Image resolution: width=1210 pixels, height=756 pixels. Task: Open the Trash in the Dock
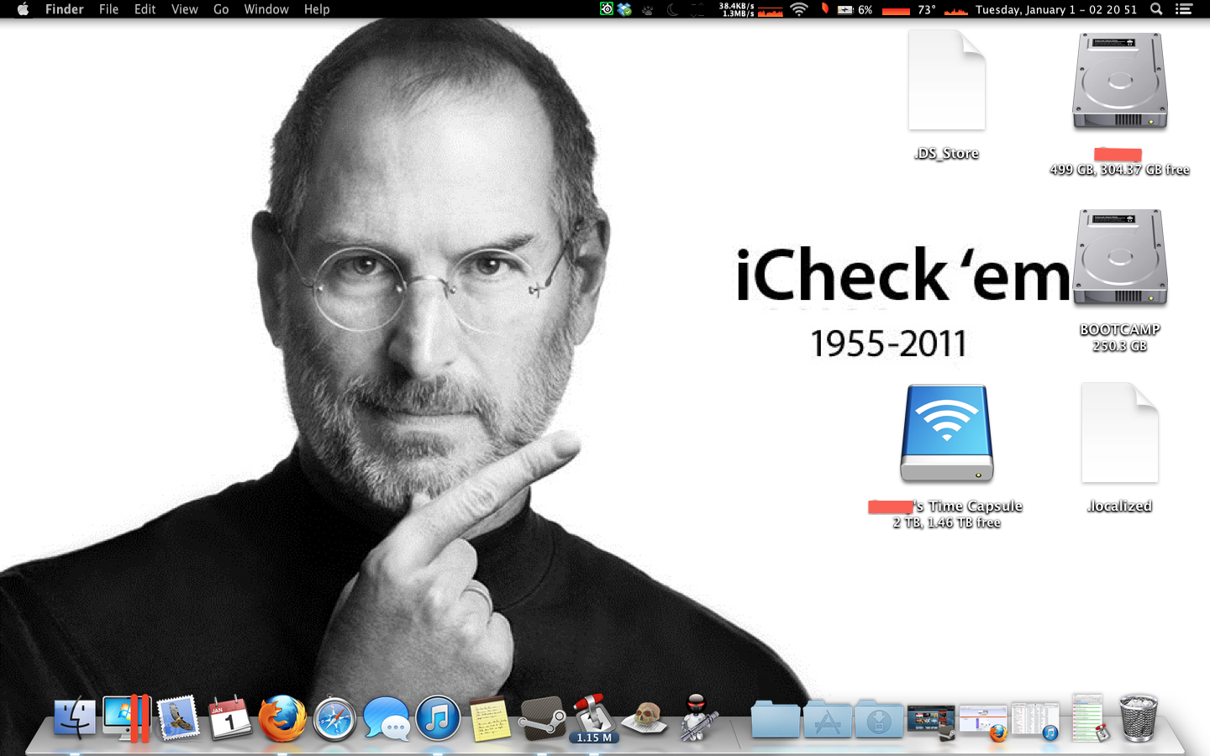1139,718
